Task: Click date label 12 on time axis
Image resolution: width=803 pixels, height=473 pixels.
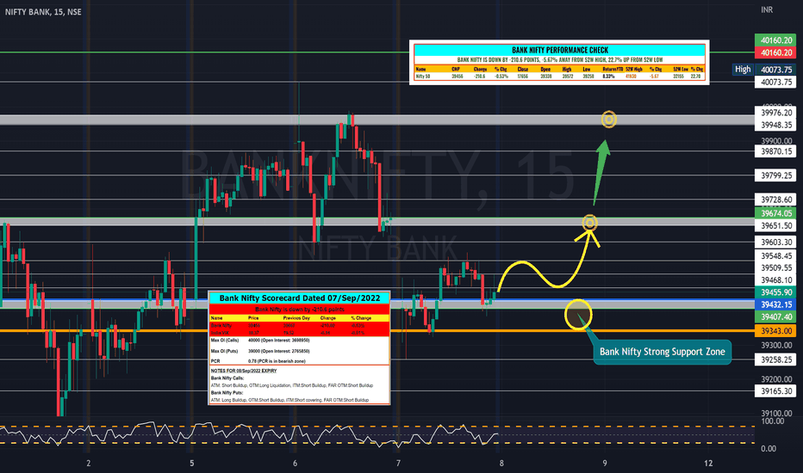Action: (x=708, y=464)
